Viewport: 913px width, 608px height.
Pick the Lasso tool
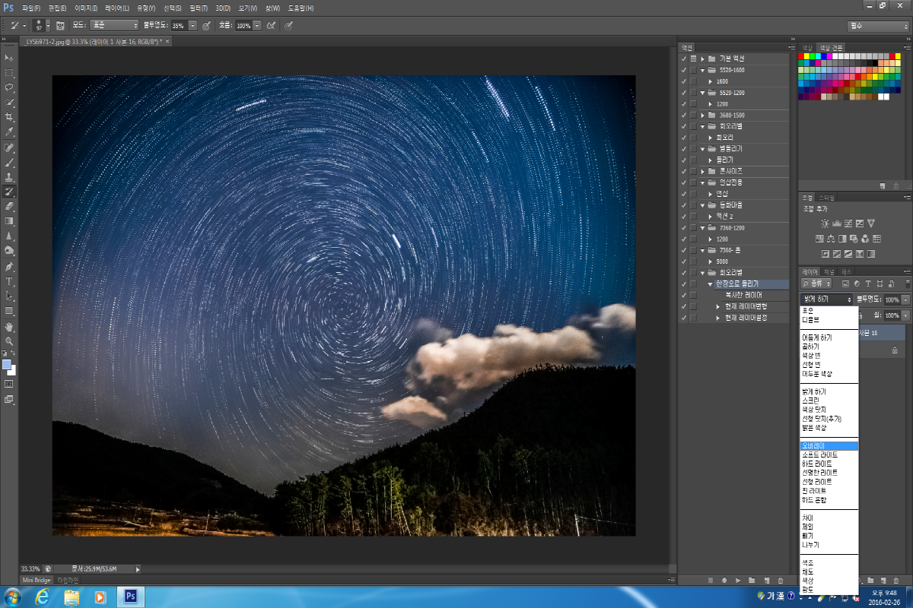[x=9, y=87]
